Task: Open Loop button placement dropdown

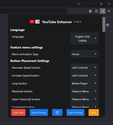Action: 84,83
